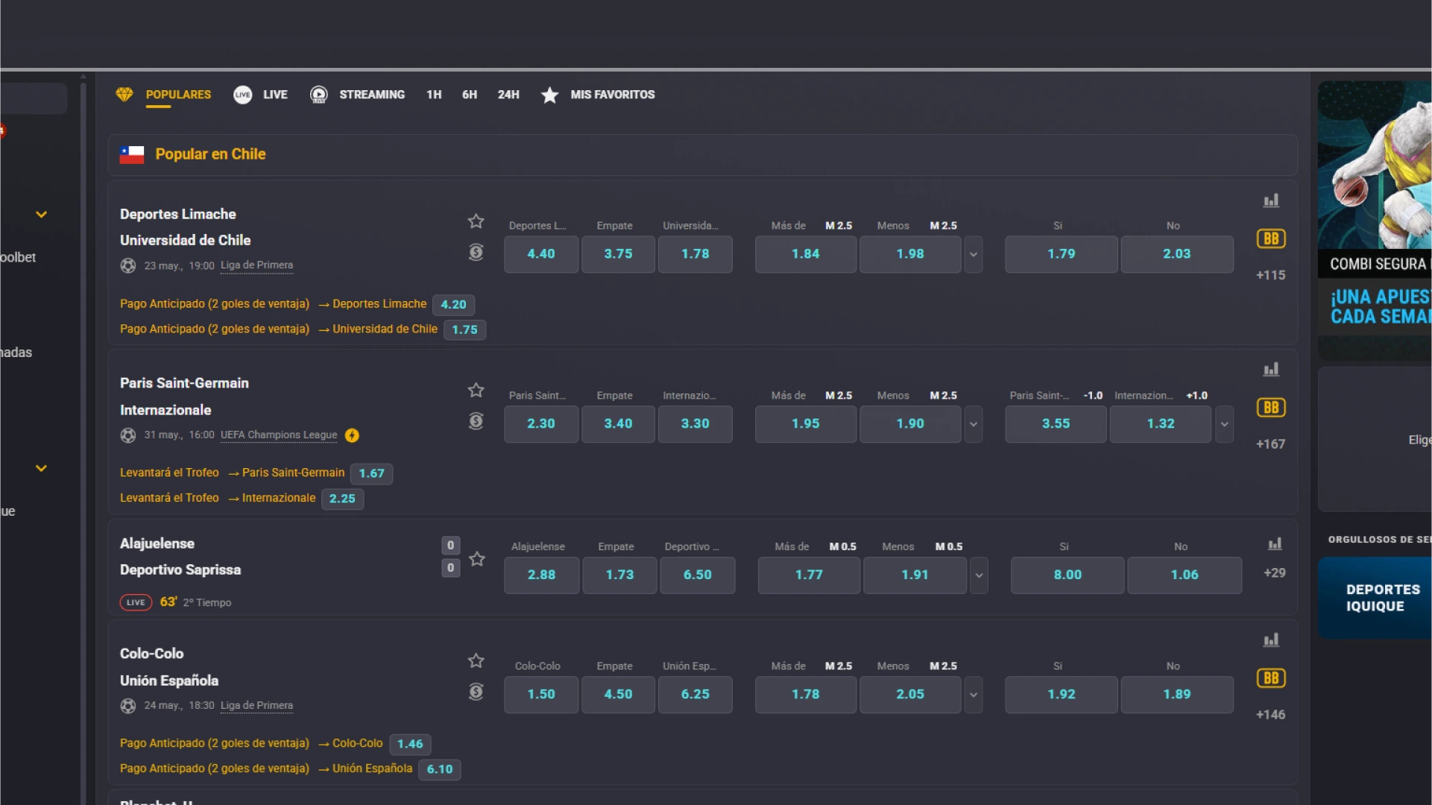The height and width of the screenshot is (805, 1432).
Task: Open Alajuelense vs Deportivo Saprissa match
Action: 180,557
